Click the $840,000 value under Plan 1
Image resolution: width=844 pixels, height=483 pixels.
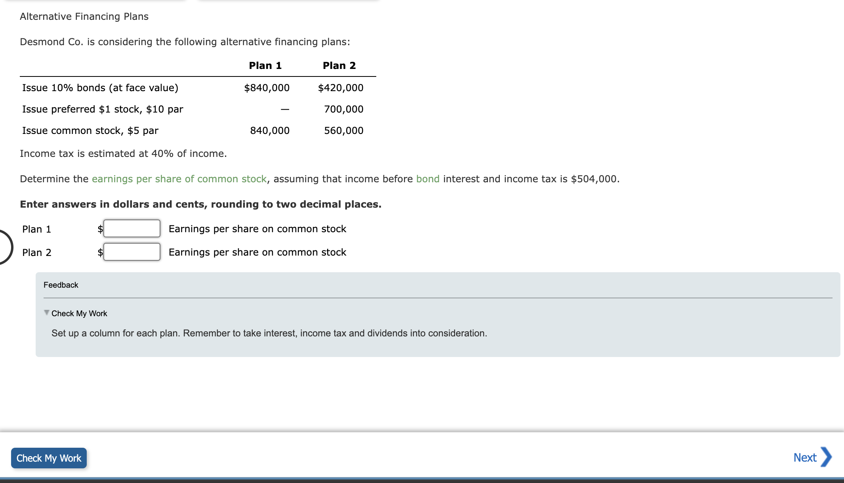click(x=266, y=88)
